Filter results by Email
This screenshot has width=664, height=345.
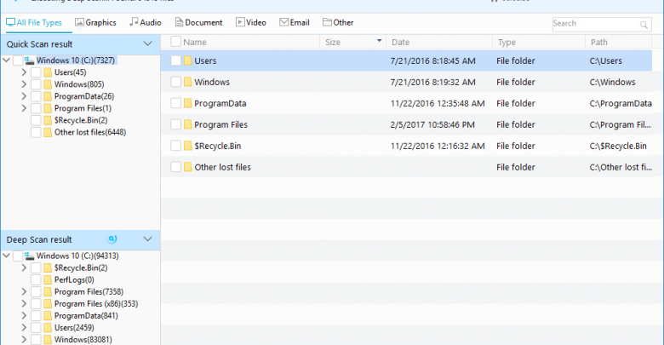pos(295,22)
